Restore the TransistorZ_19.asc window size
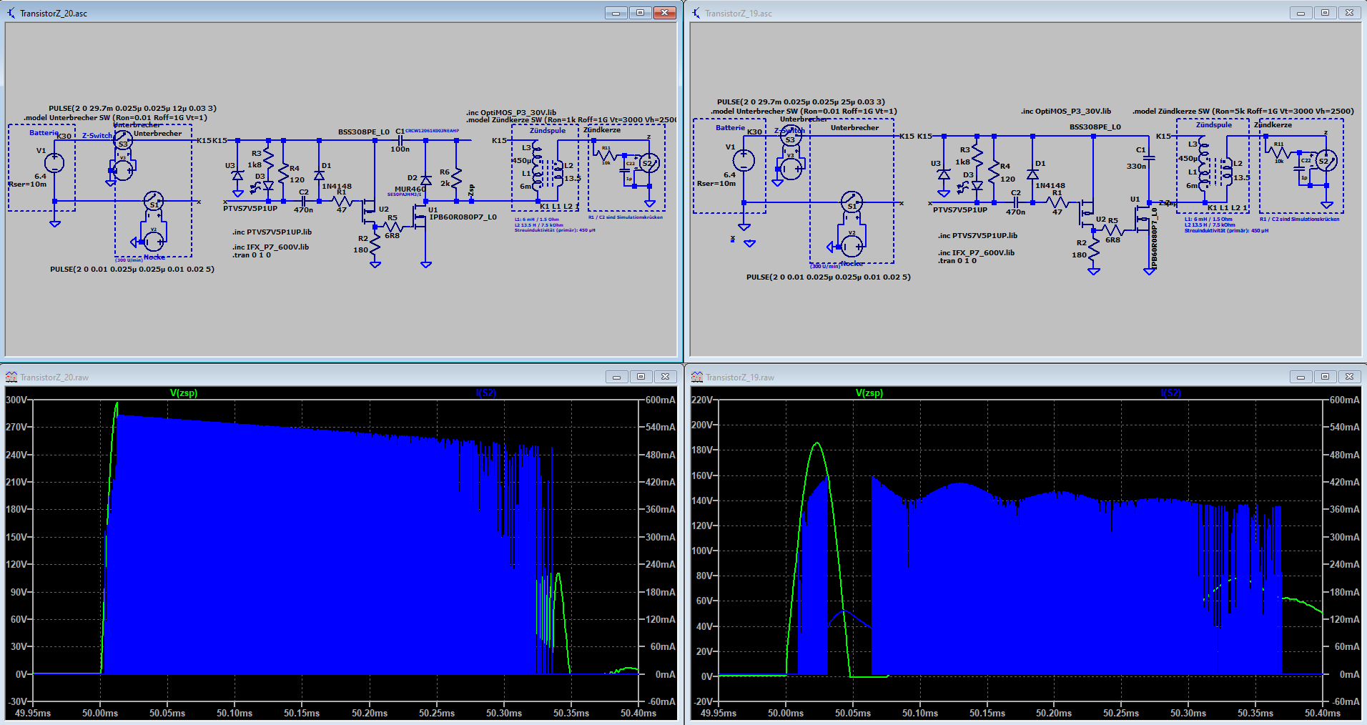Viewport: 1367px width, 725px height. [x=1325, y=13]
